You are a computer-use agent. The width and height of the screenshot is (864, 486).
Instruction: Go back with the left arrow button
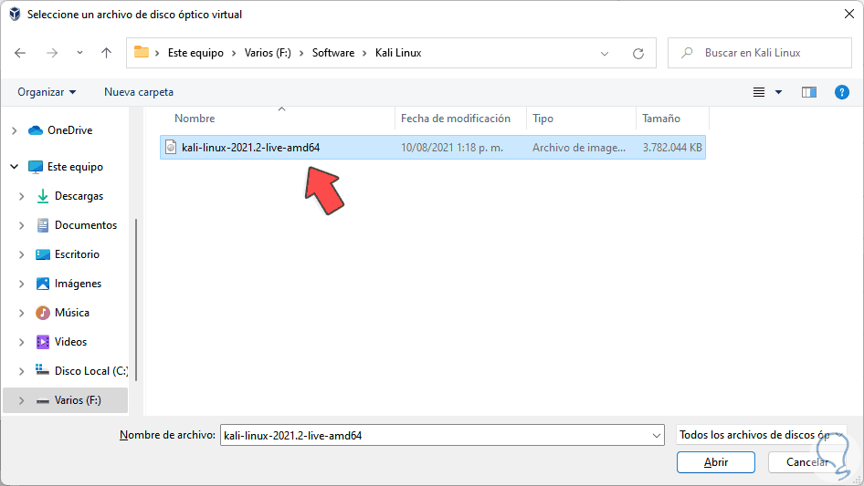click(20, 53)
